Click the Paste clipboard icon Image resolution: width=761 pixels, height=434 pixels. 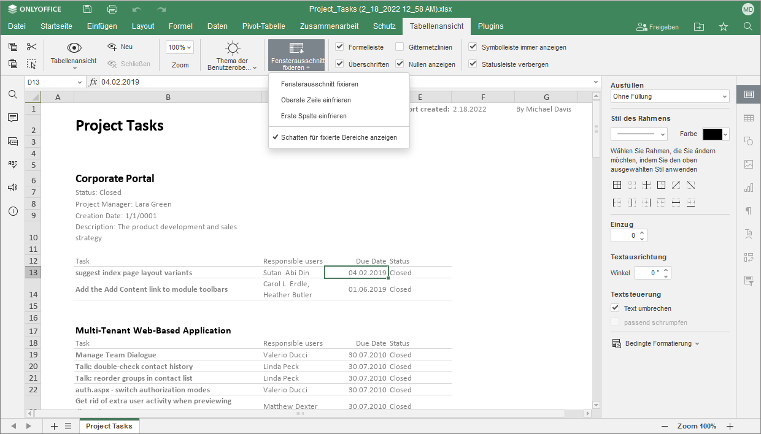click(13, 64)
